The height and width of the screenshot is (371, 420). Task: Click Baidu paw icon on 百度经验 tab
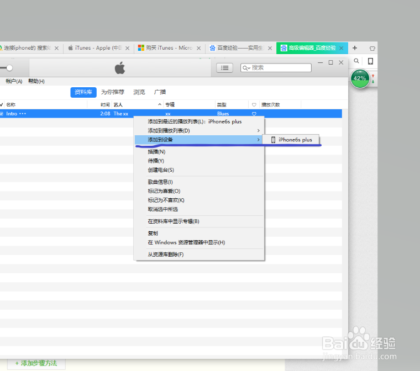212,48
